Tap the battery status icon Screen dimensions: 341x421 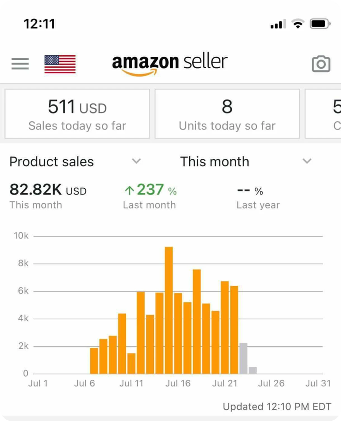tap(320, 24)
